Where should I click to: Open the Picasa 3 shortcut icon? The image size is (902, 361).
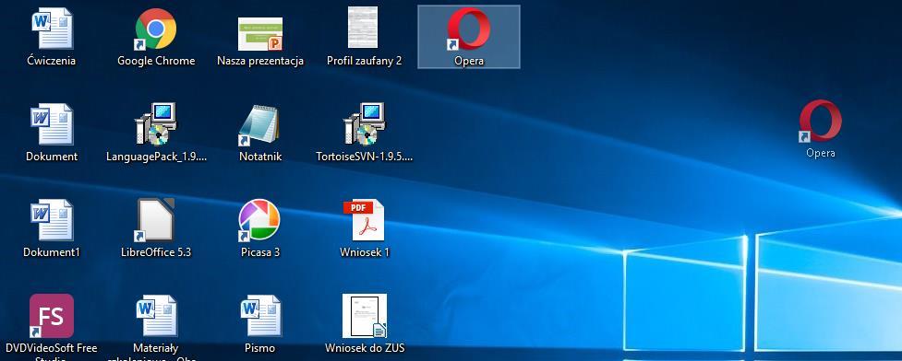259,220
